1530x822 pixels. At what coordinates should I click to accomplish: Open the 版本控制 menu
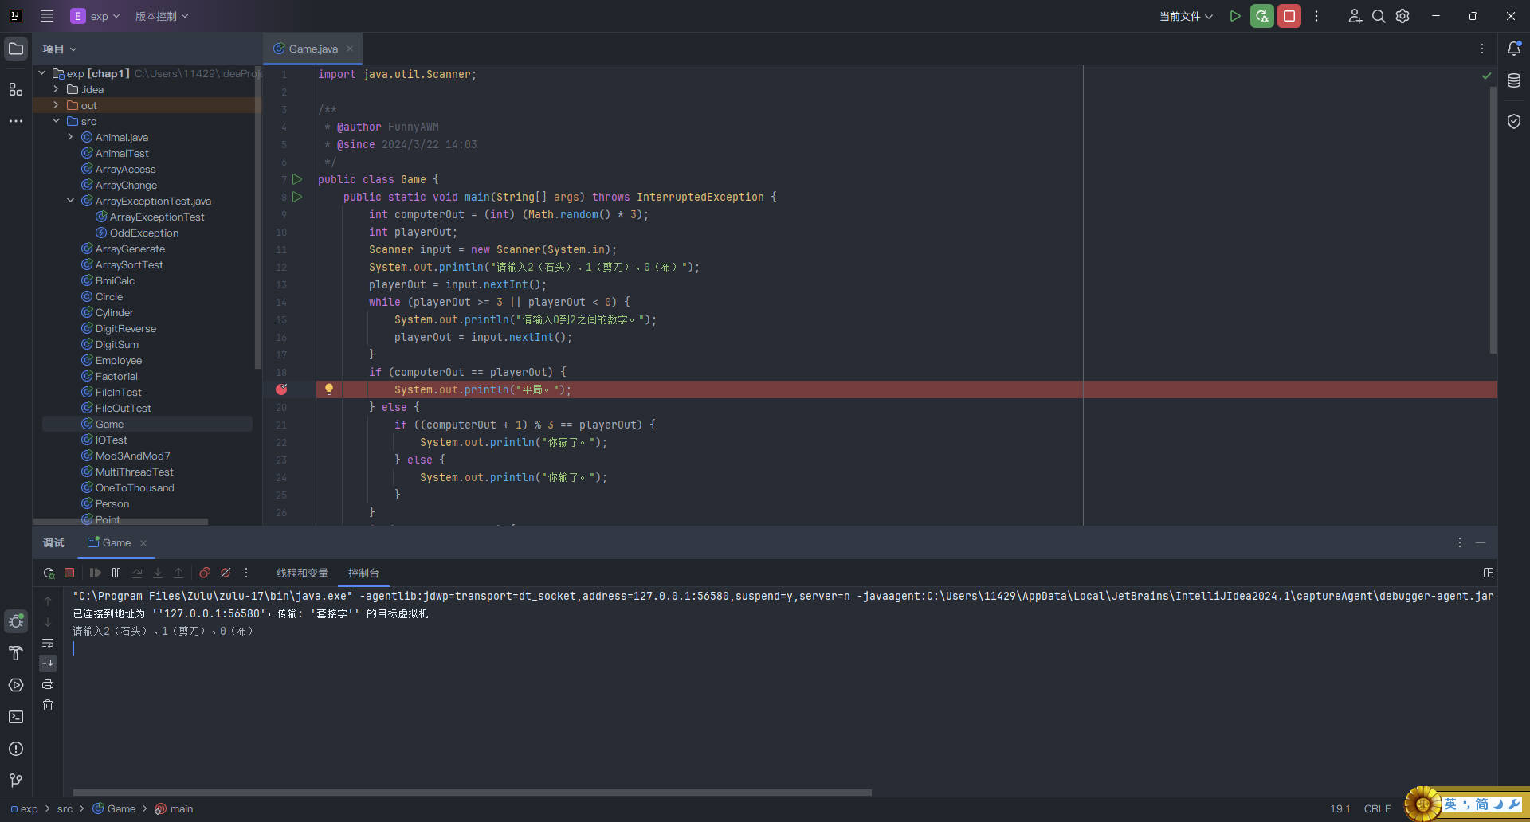(161, 16)
